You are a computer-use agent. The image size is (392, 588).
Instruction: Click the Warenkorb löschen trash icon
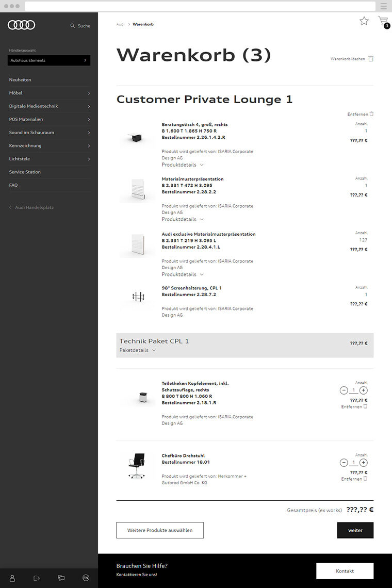tap(371, 59)
